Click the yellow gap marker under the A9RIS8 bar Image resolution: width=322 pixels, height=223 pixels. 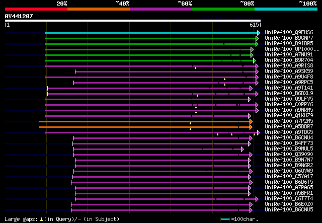(195, 68)
